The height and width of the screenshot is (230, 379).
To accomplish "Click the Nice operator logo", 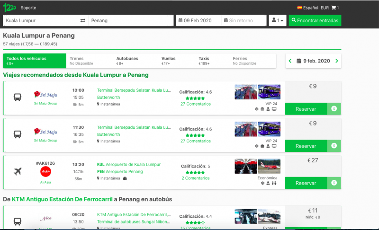I will (x=45, y=219).
